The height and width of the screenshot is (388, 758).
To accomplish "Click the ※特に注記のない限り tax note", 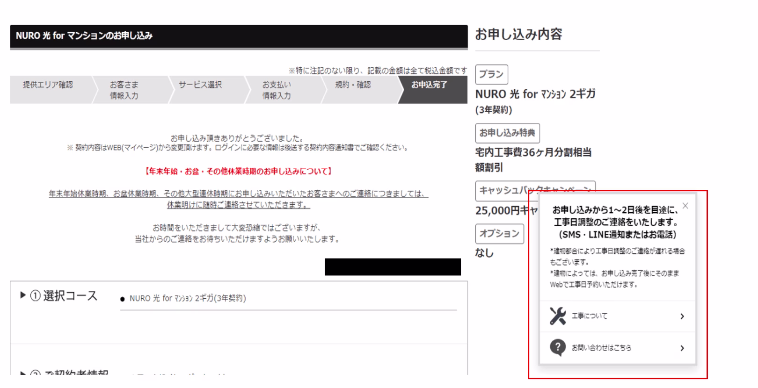I will point(378,71).
